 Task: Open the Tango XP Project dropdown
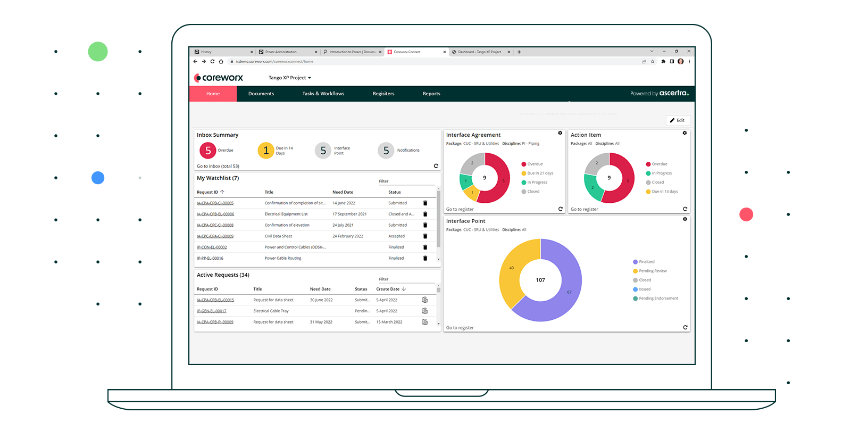coord(290,78)
